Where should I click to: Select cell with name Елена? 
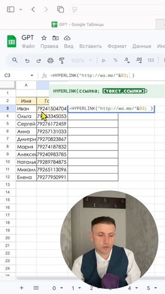pyautogui.click(x=26, y=177)
